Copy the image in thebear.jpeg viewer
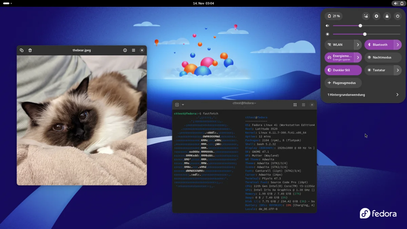Image resolution: width=407 pixels, height=229 pixels. pos(22,50)
